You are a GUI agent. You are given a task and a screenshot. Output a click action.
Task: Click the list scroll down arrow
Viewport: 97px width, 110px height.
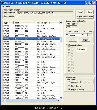pos(61,98)
